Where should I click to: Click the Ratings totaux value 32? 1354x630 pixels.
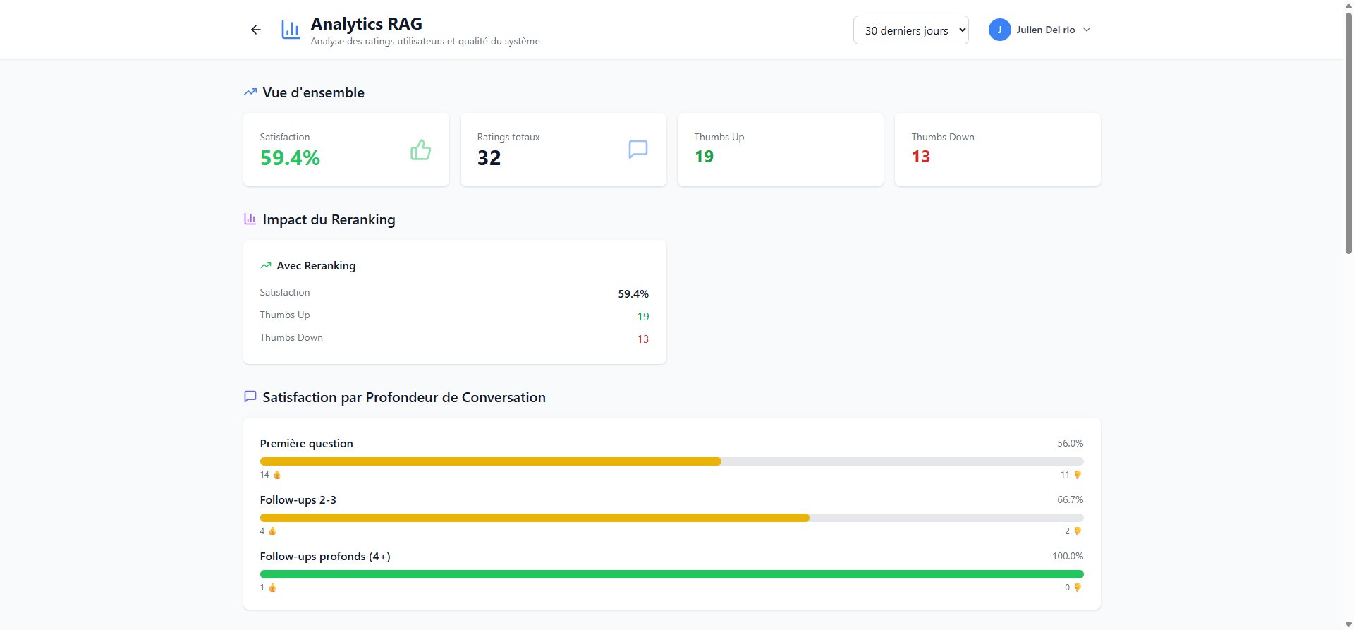tap(489, 158)
